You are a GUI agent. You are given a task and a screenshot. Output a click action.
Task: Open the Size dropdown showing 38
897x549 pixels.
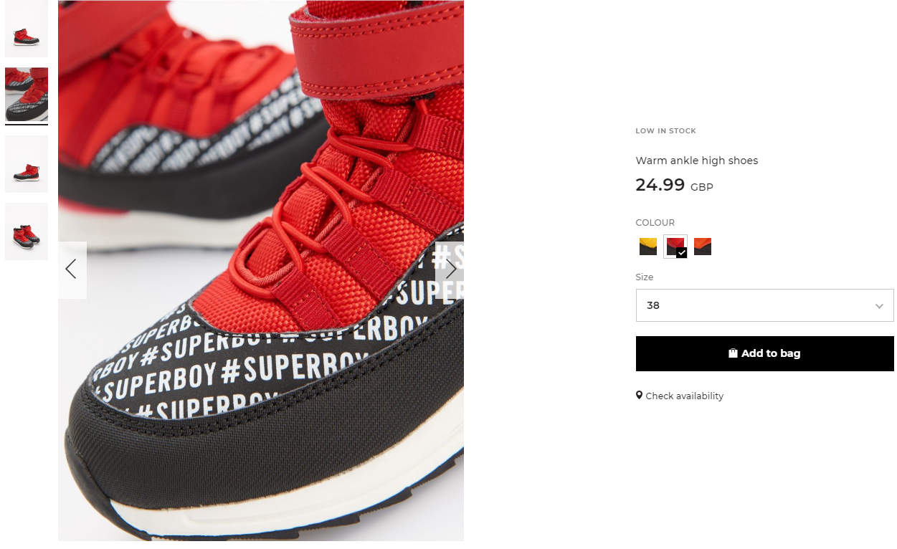(764, 305)
